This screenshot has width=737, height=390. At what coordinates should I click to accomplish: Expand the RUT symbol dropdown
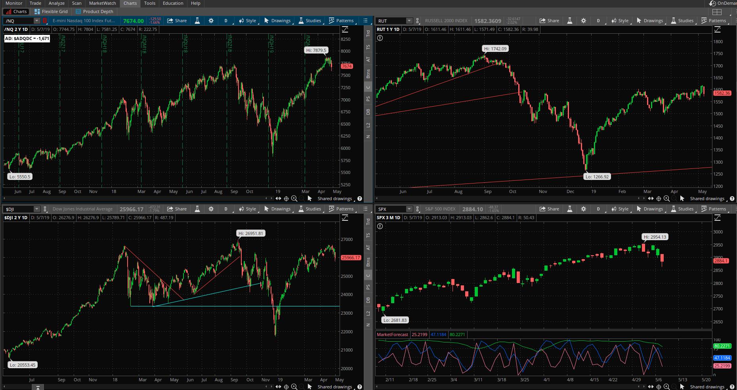pyautogui.click(x=409, y=21)
